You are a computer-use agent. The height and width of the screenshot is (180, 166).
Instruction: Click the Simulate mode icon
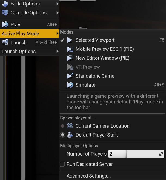70,85
